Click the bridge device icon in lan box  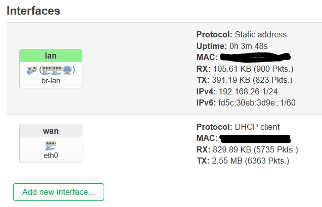[x=32, y=70]
